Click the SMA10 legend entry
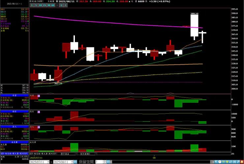Viewport: 244px width, 164px height. tap(15, 12)
